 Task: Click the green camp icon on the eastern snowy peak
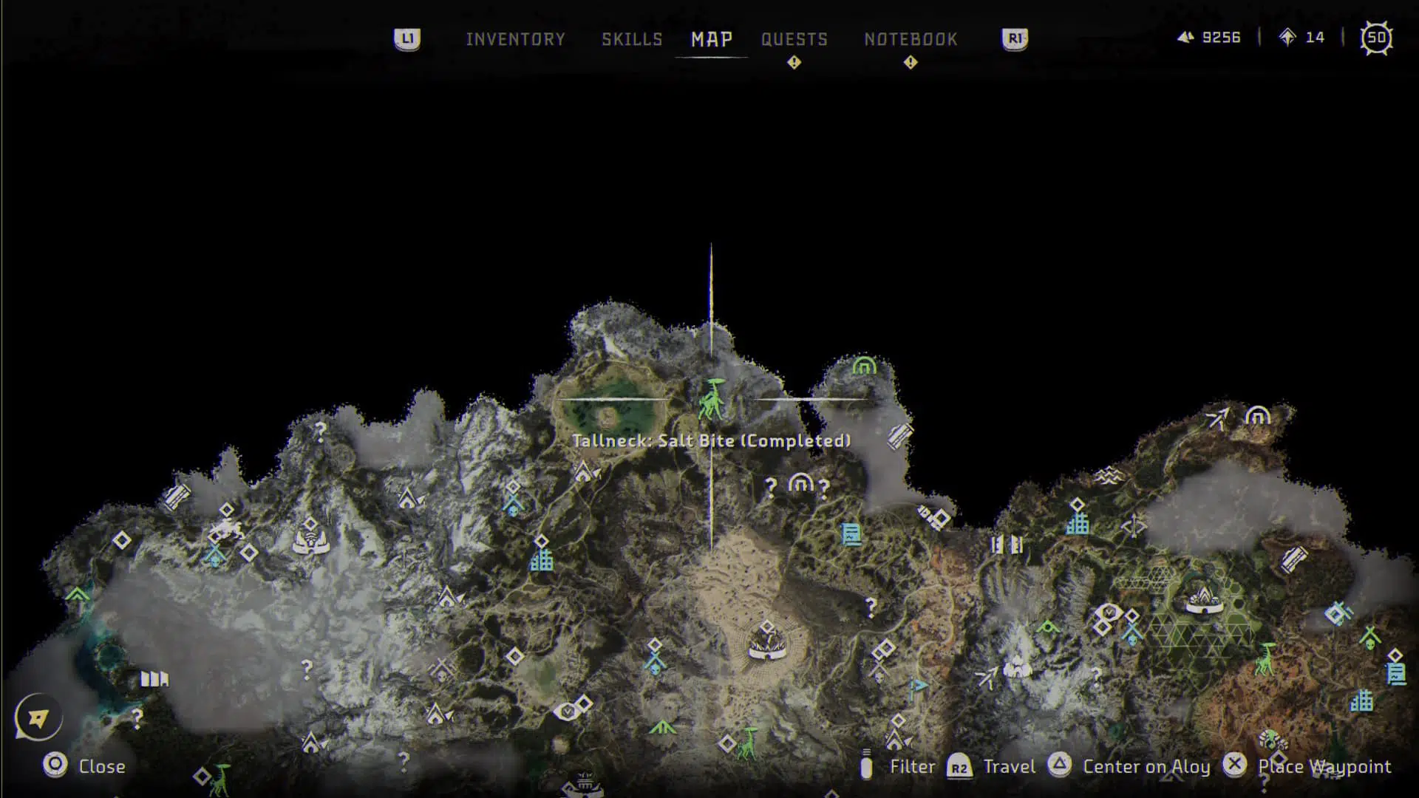click(1047, 628)
